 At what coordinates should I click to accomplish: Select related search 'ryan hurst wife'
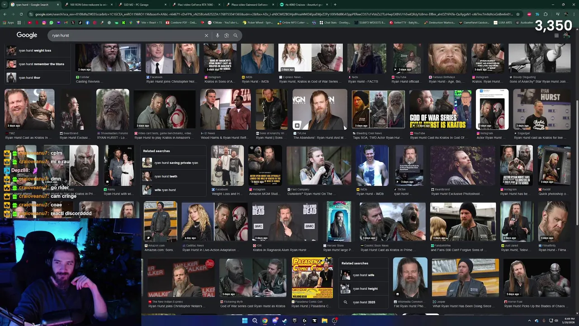click(x=364, y=275)
